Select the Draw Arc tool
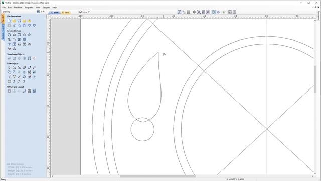 [14, 39]
